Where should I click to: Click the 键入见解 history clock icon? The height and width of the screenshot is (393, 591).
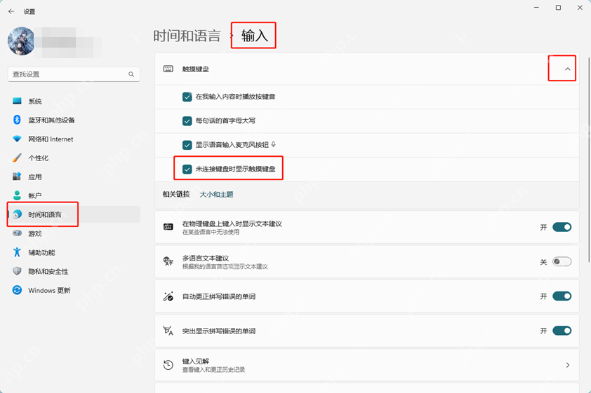pos(168,365)
